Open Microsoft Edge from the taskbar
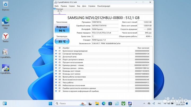The width and height of the screenshot is (191, 107). (x=104, y=104)
